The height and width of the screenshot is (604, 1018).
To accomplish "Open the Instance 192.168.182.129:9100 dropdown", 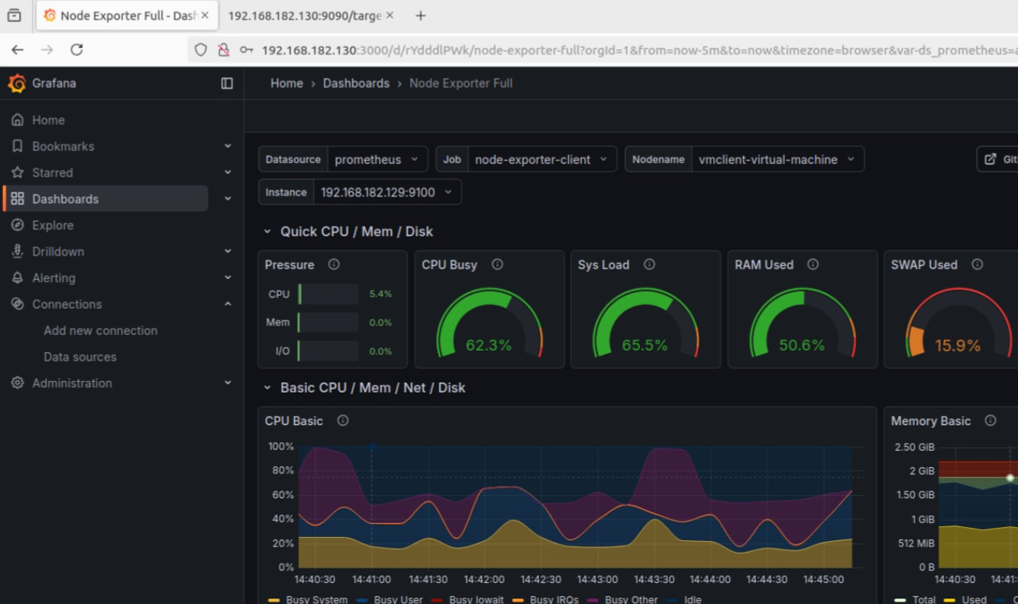I will click(x=387, y=192).
